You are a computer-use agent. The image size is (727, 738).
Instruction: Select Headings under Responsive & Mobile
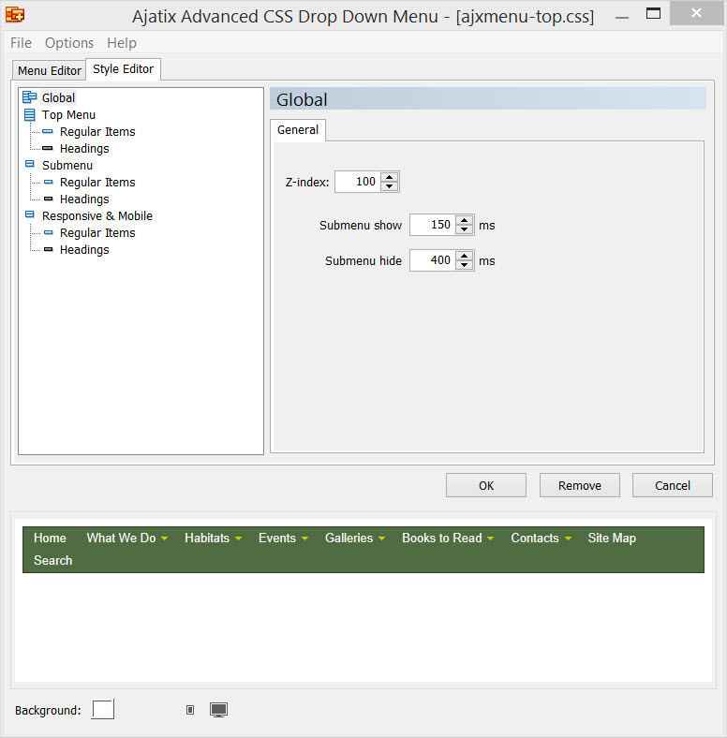point(84,250)
